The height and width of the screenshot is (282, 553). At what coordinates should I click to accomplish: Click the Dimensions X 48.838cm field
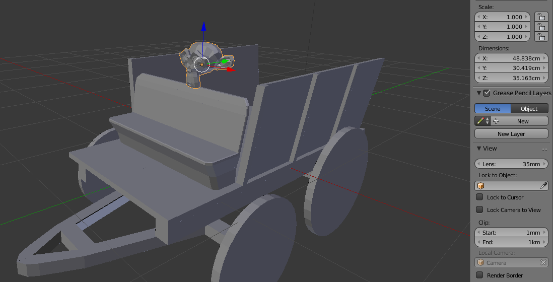click(511, 58)
